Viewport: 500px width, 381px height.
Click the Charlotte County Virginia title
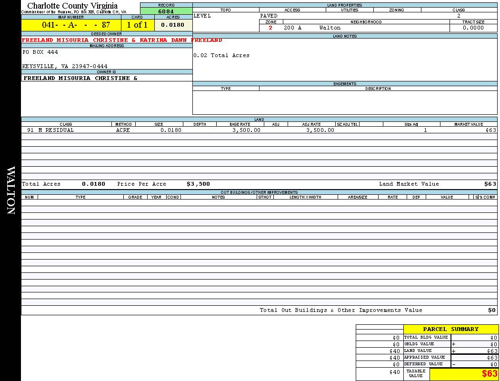click(x=72, y=6)
